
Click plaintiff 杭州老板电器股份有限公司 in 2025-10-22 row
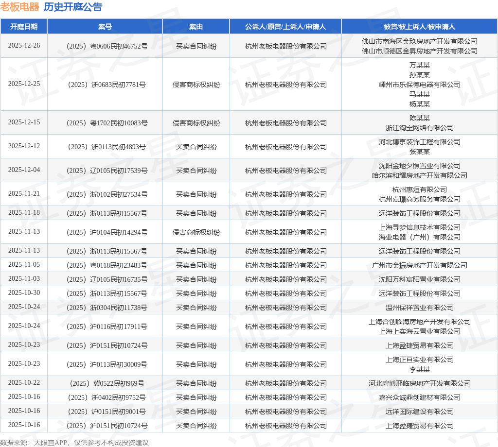click(x=286, y=383)
